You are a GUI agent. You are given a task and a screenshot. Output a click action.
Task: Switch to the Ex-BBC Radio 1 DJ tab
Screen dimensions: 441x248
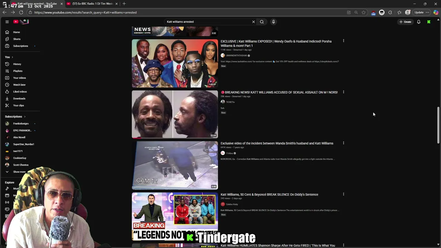[x=92, y=4]
